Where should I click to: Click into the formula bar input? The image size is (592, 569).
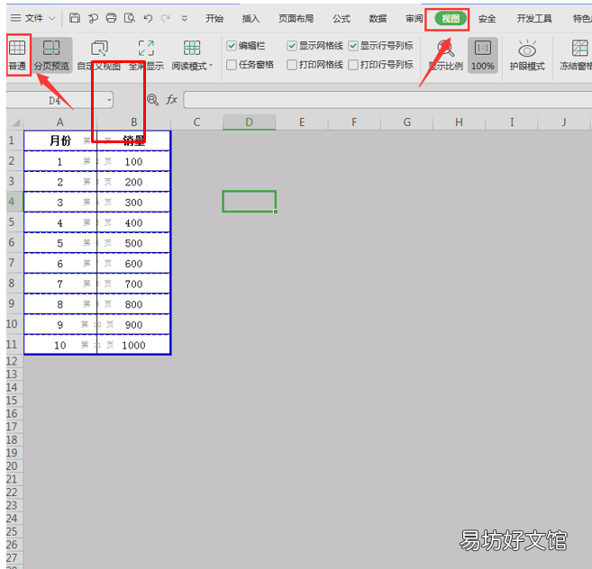pyautogui.click(x=387, y=100)
